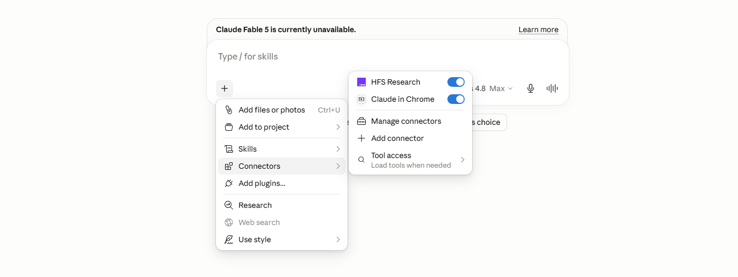Click the paperclip icon for adding files
The image size is (738, 277).
pos(229,110)
